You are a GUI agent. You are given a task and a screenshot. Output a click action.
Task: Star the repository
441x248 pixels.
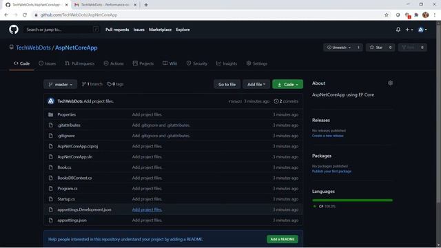pos(376,48)
